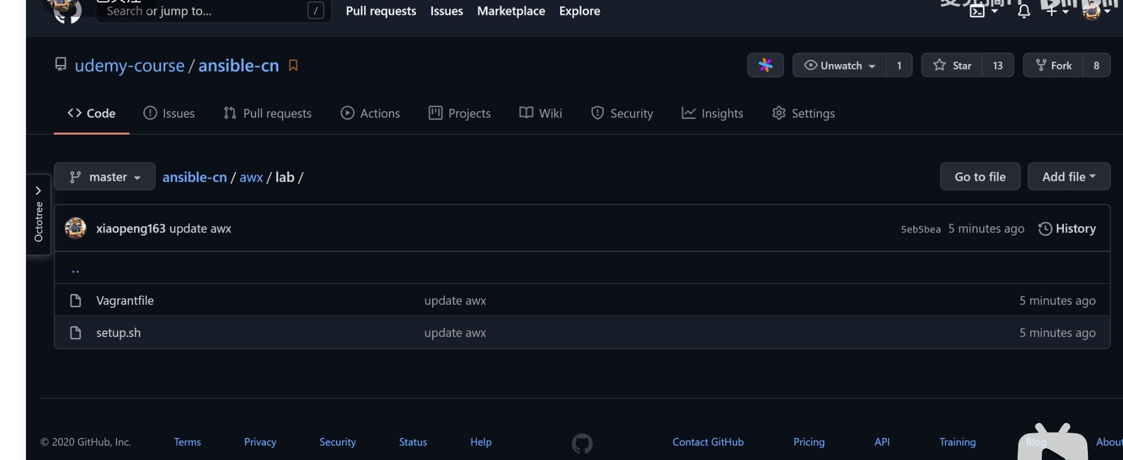Viewport: 1123px width, 460px height.
Task: Open Marketplace in top navigation
Action: coord(511,11)
